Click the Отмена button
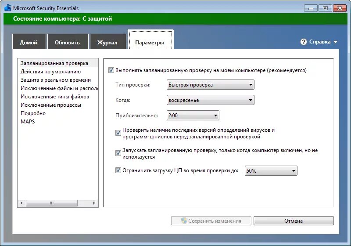The image size is (351, 246). [294, 221]
